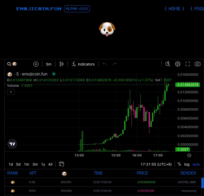Click sender address 0xF07B...18BF
Screen dimensions: 204x196
187,182
